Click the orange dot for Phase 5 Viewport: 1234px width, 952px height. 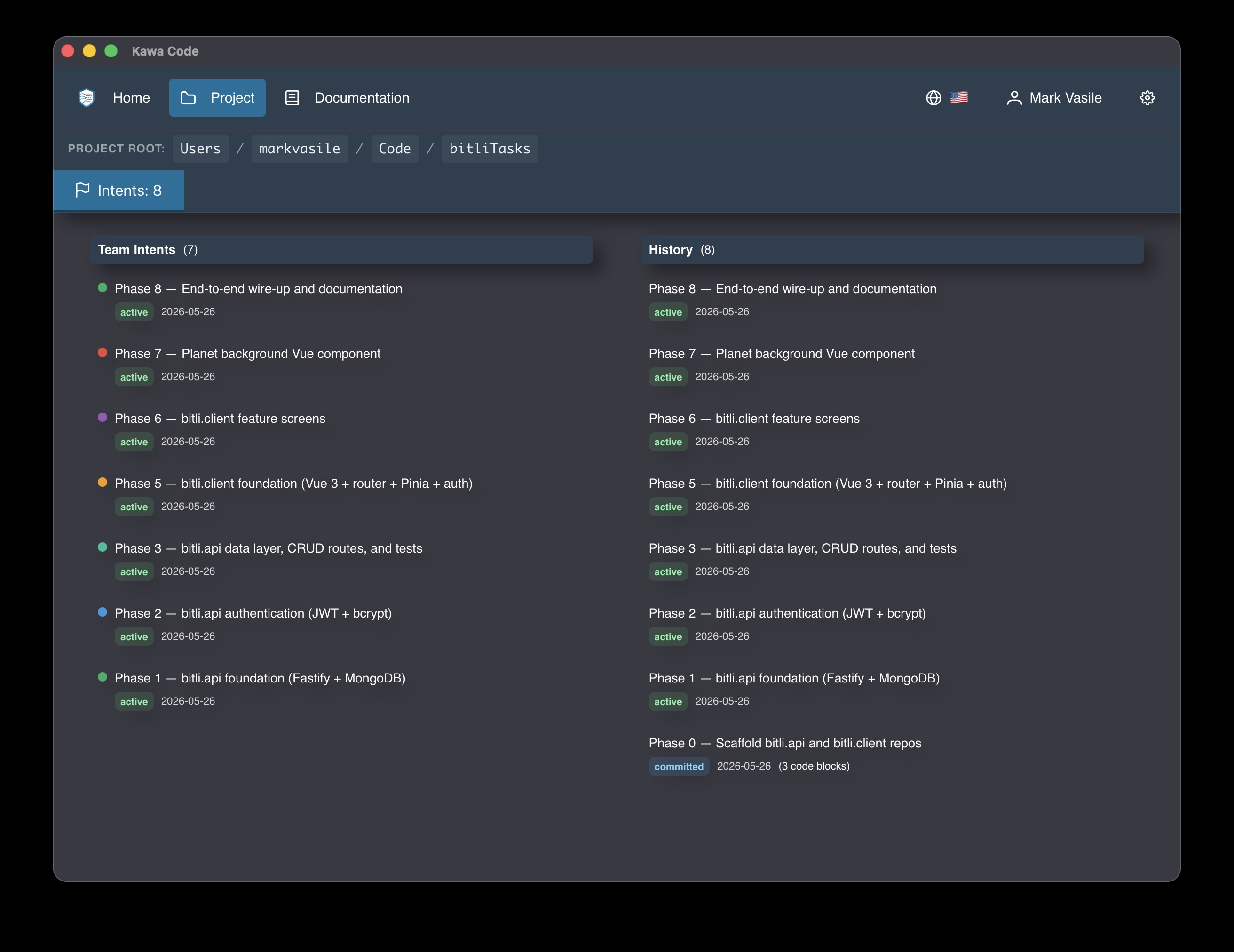102,483
